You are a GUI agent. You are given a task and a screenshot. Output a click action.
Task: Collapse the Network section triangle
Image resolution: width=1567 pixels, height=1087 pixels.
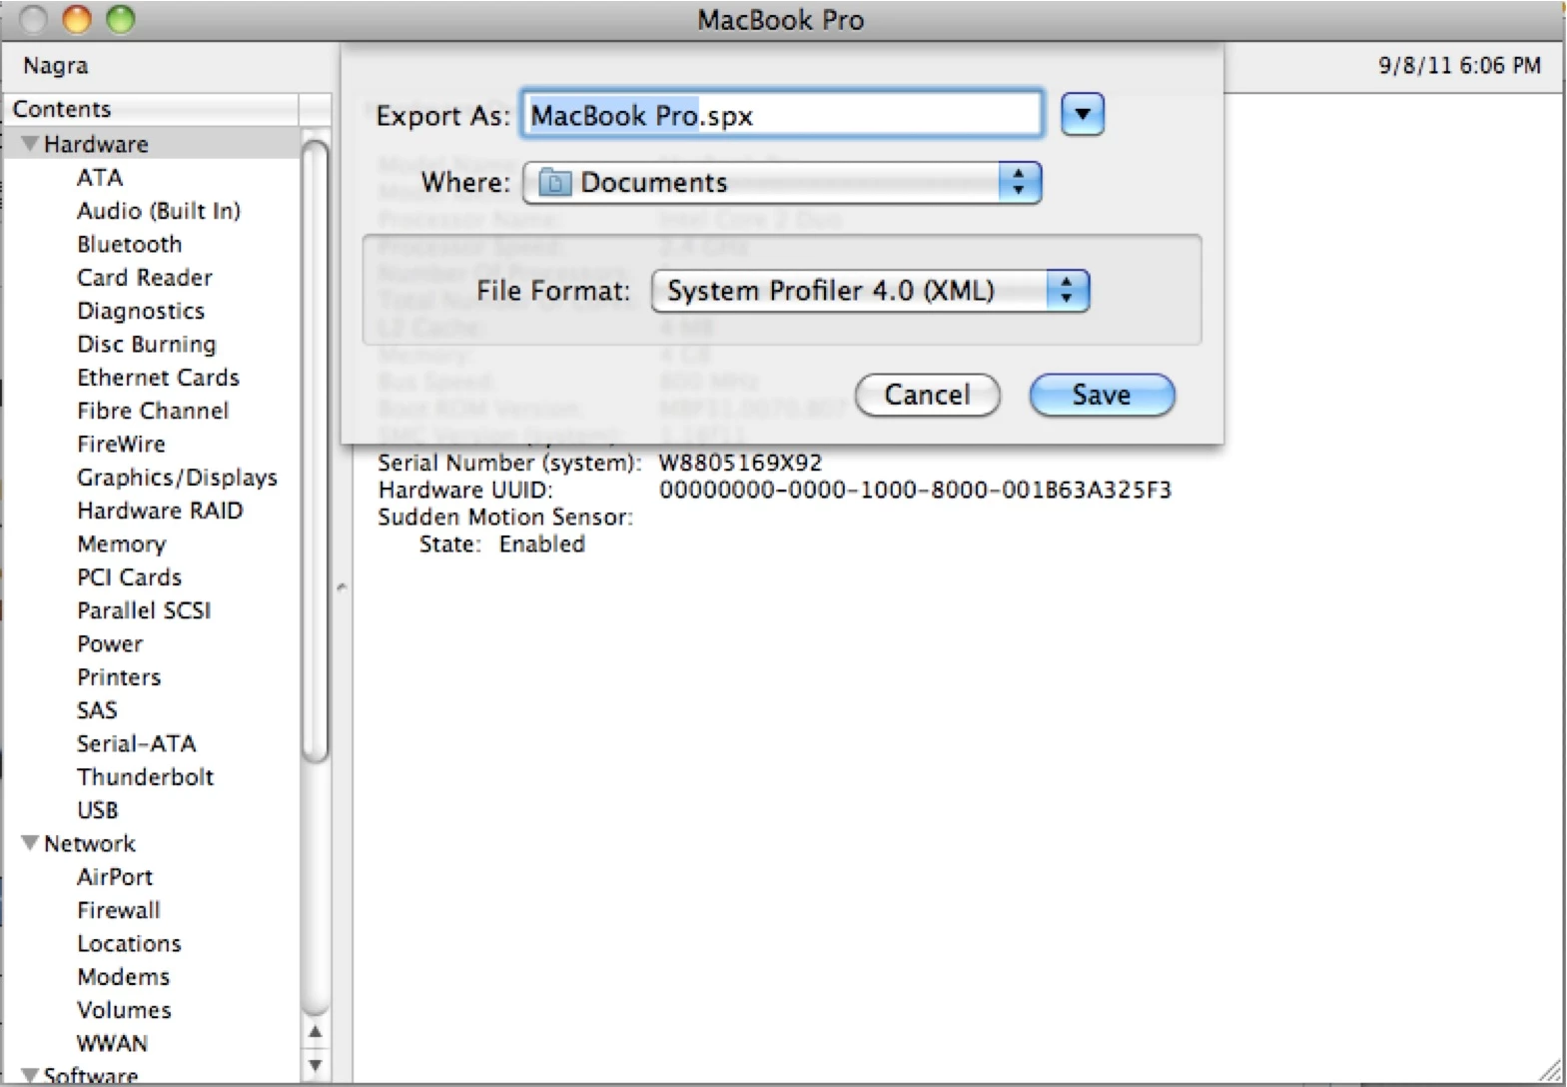[30, 843]
